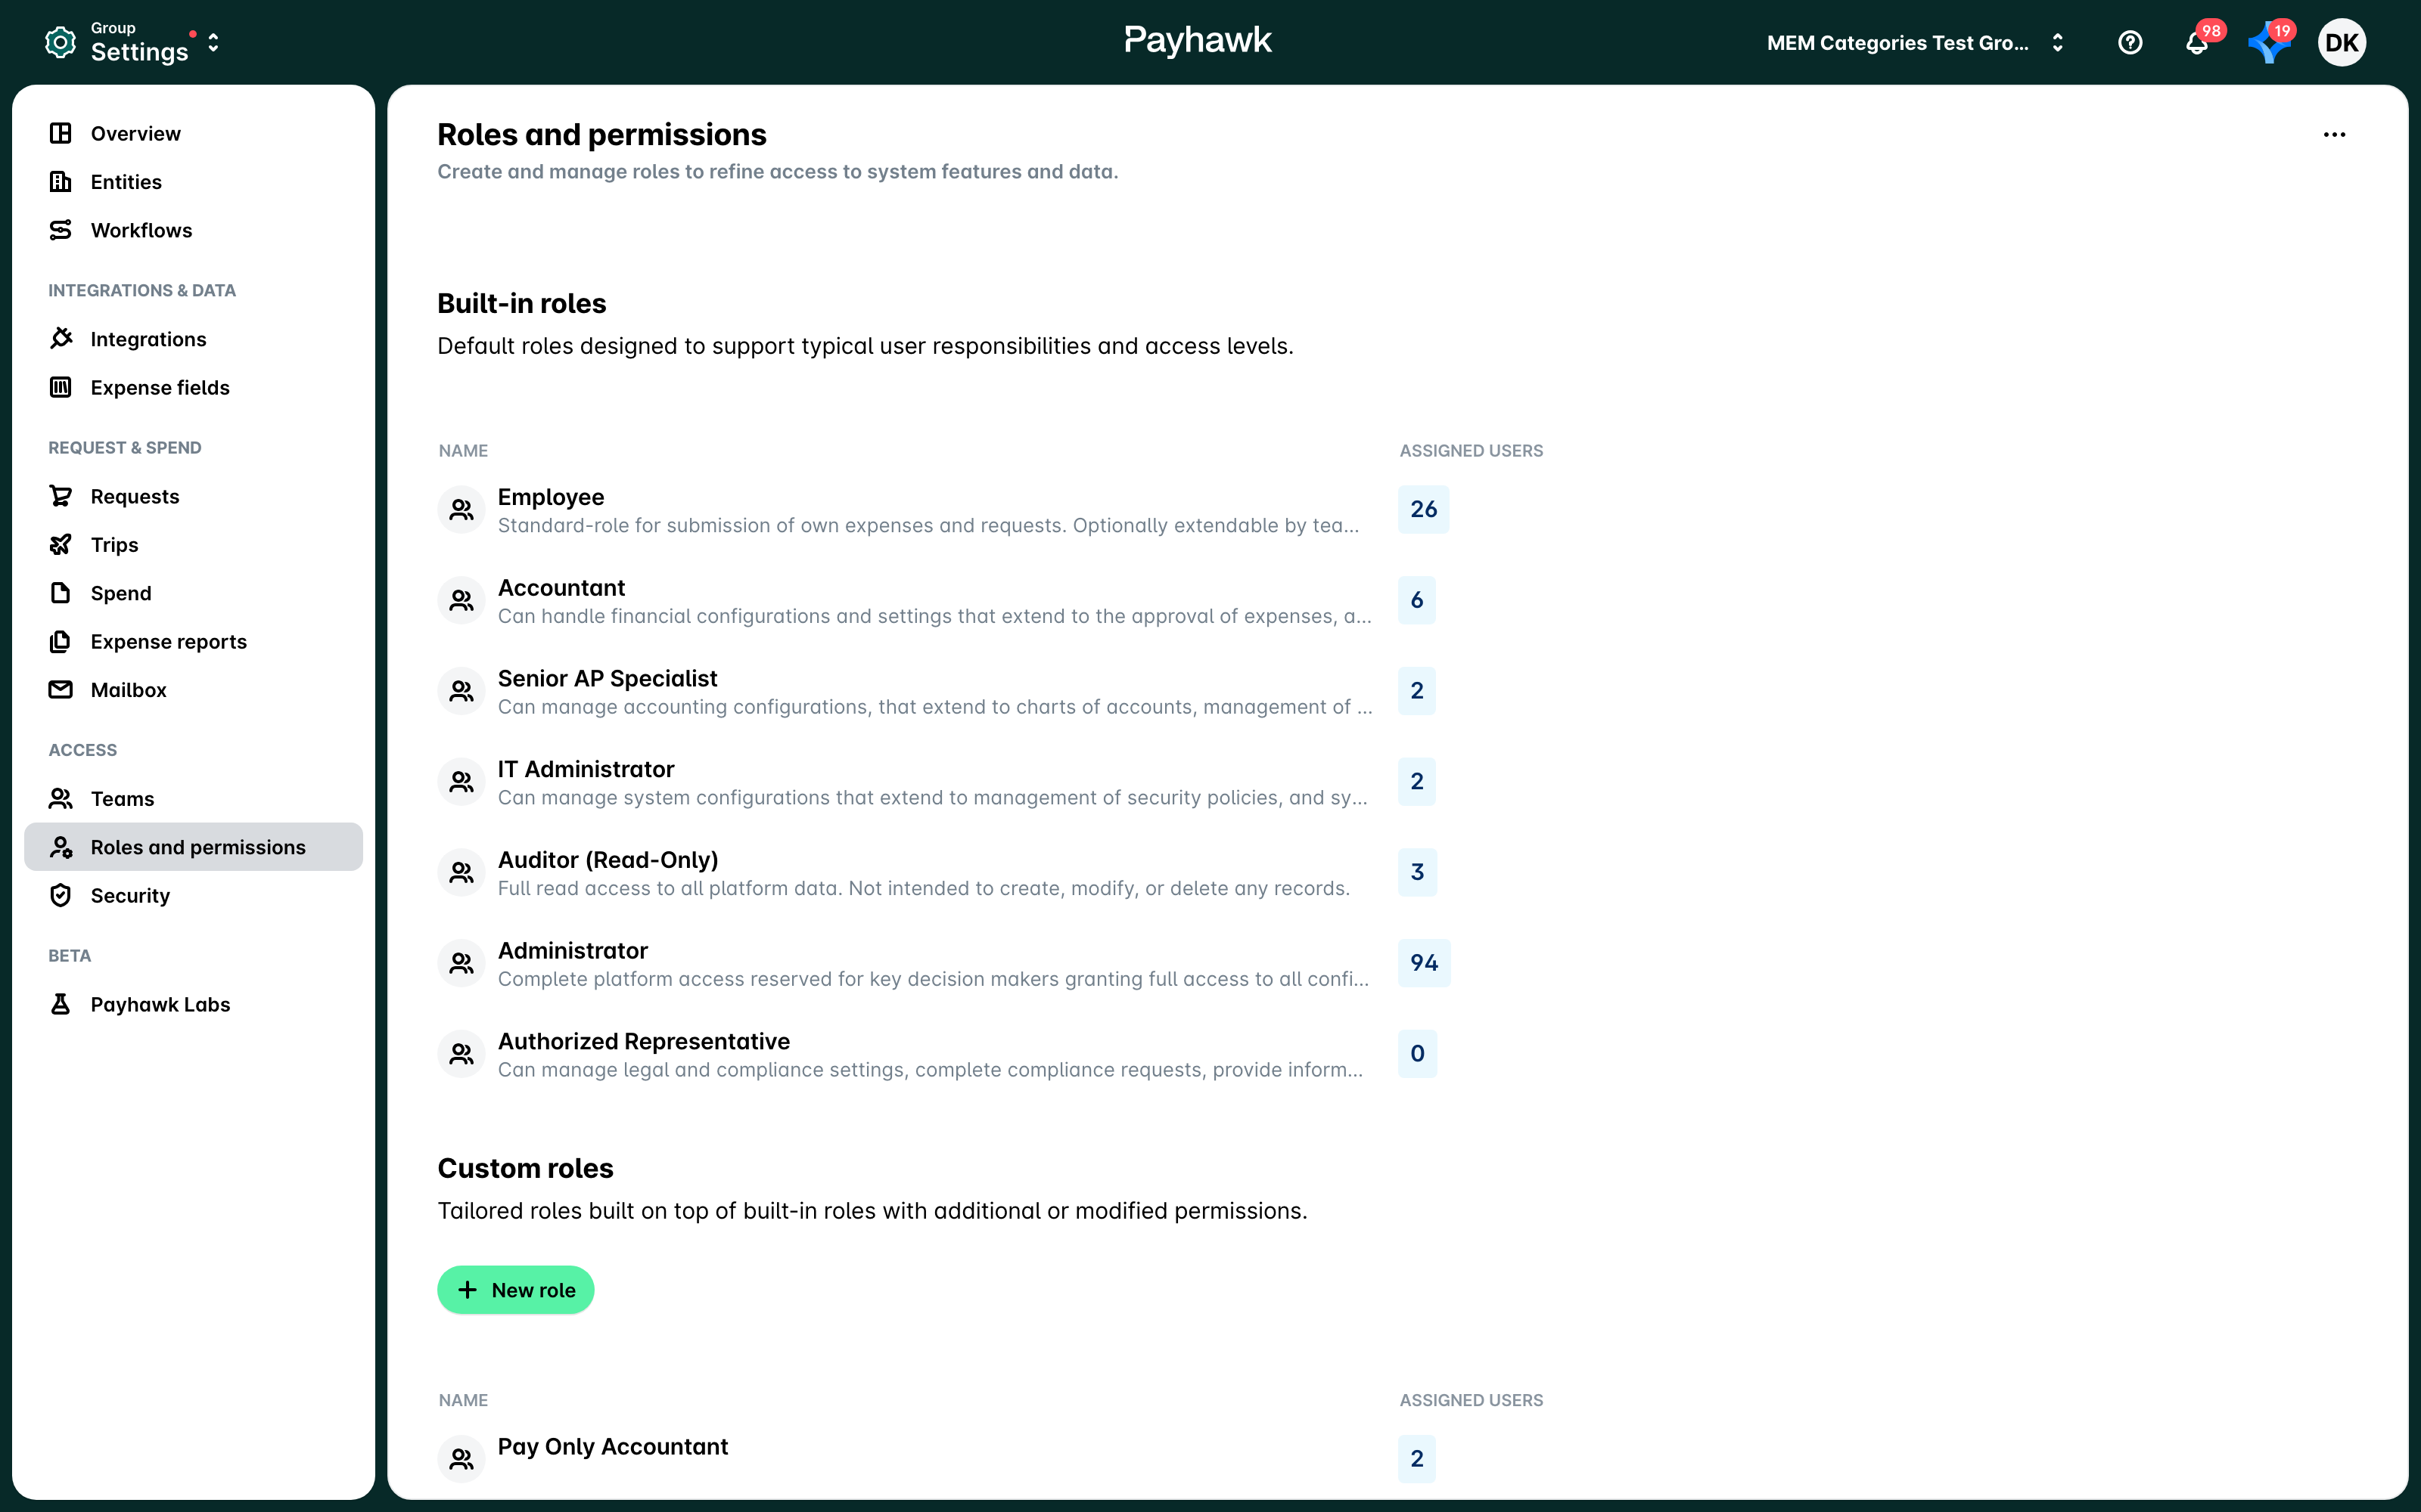Open the Employee role
Screen dimensions: 2421x1512
550,497
